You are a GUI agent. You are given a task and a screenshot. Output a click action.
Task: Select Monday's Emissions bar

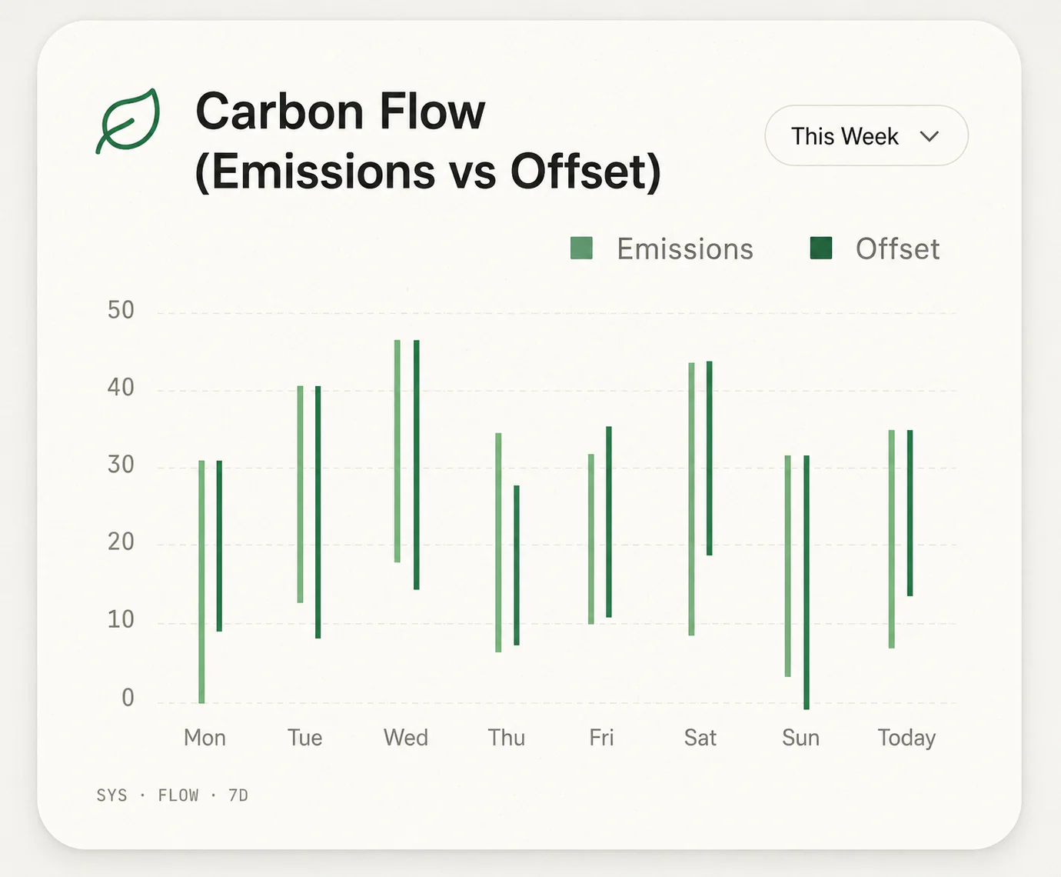pos(201,582)
